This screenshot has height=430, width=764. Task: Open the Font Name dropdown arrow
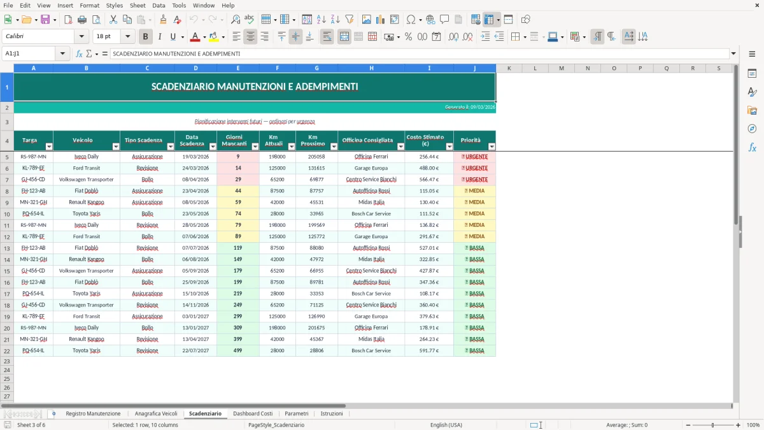point(82,37)
